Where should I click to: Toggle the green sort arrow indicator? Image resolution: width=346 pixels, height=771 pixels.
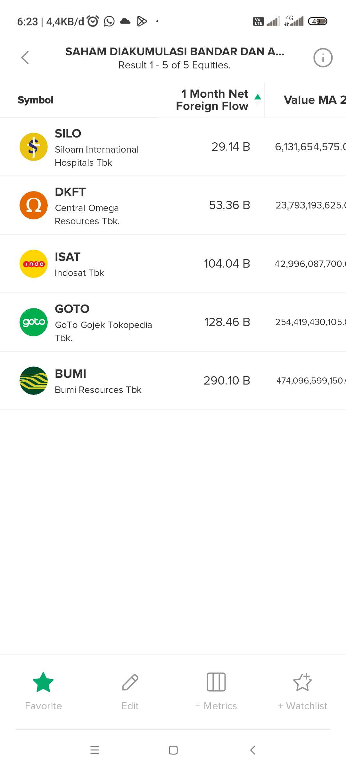pyautogui.click(x=258, y=97)
